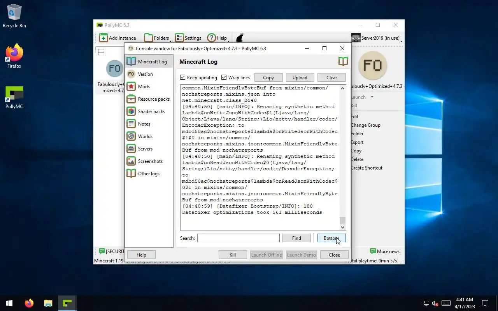Close the console with the Close button
This screenshot has width=498, height=311.
(x=334, y=255)
